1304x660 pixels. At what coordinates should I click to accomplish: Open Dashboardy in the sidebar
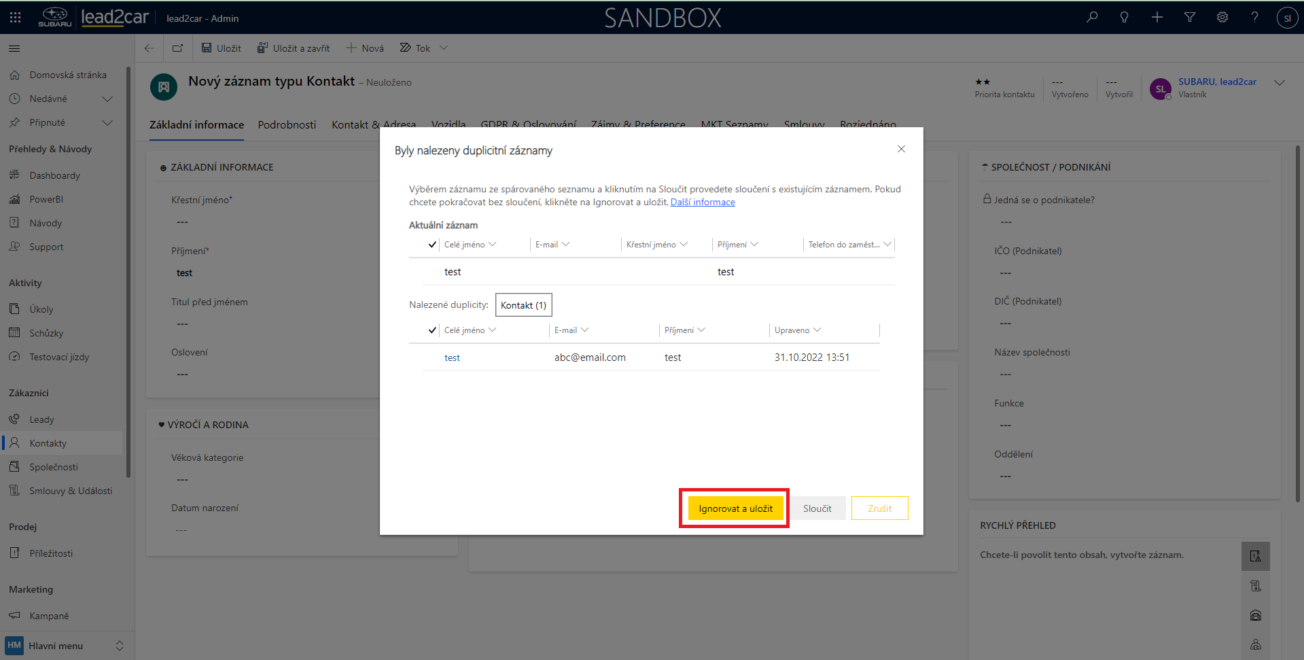click(54, 175)
